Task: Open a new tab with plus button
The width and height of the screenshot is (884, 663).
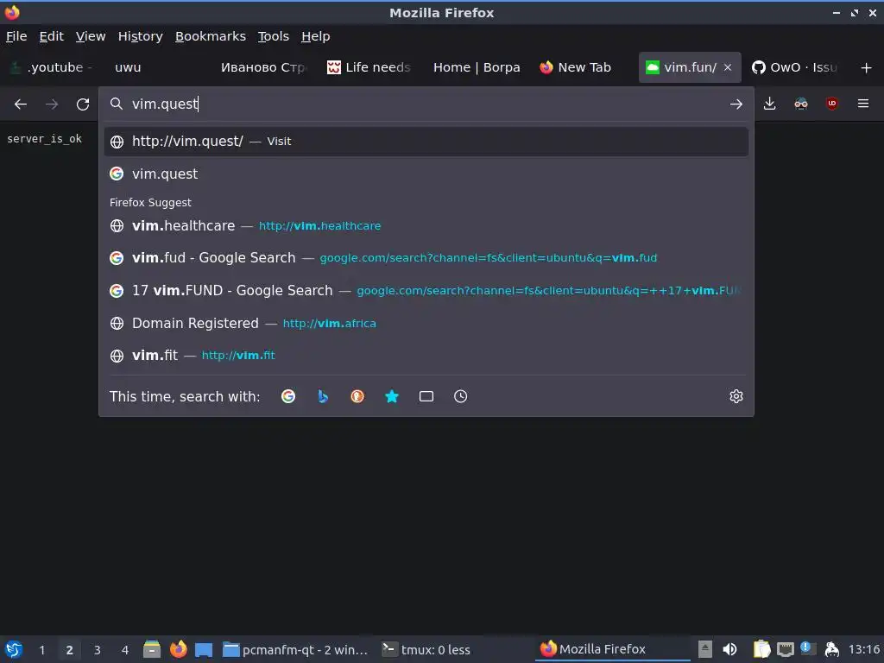Action: click(866, 67)
